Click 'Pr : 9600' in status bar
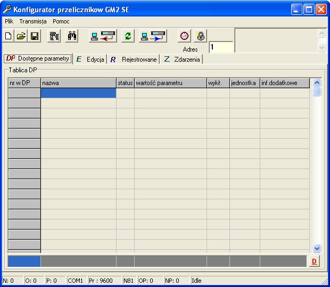The height and width of the screenshot is (287, 330). tap(105, 281)
